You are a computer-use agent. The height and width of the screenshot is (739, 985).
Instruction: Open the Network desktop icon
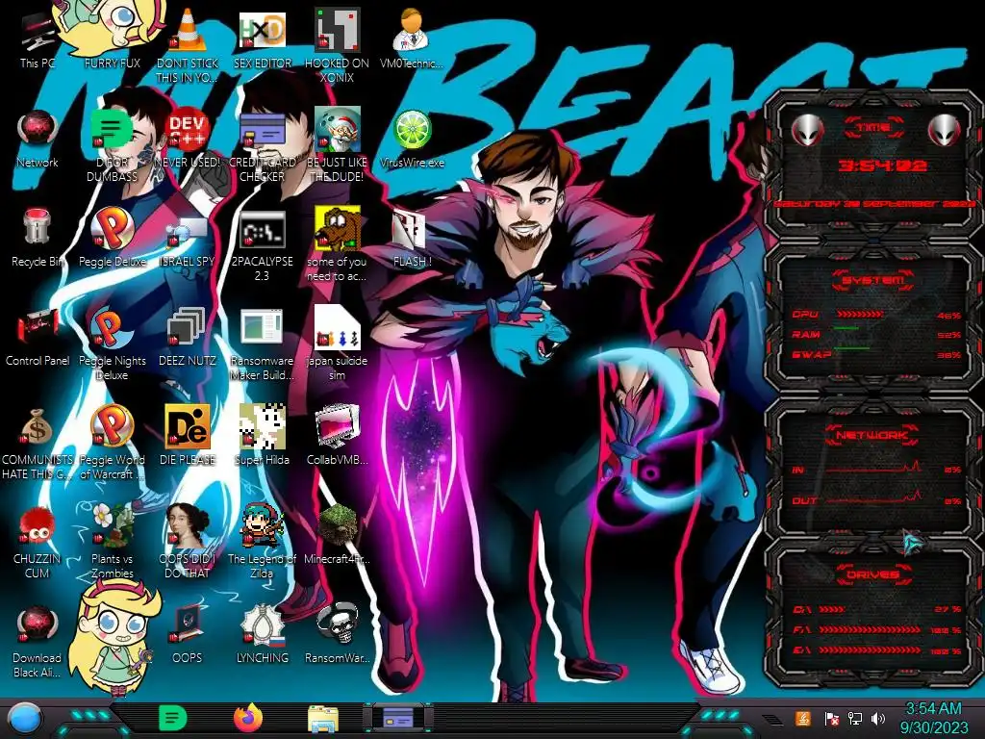[x=38, y=139]
